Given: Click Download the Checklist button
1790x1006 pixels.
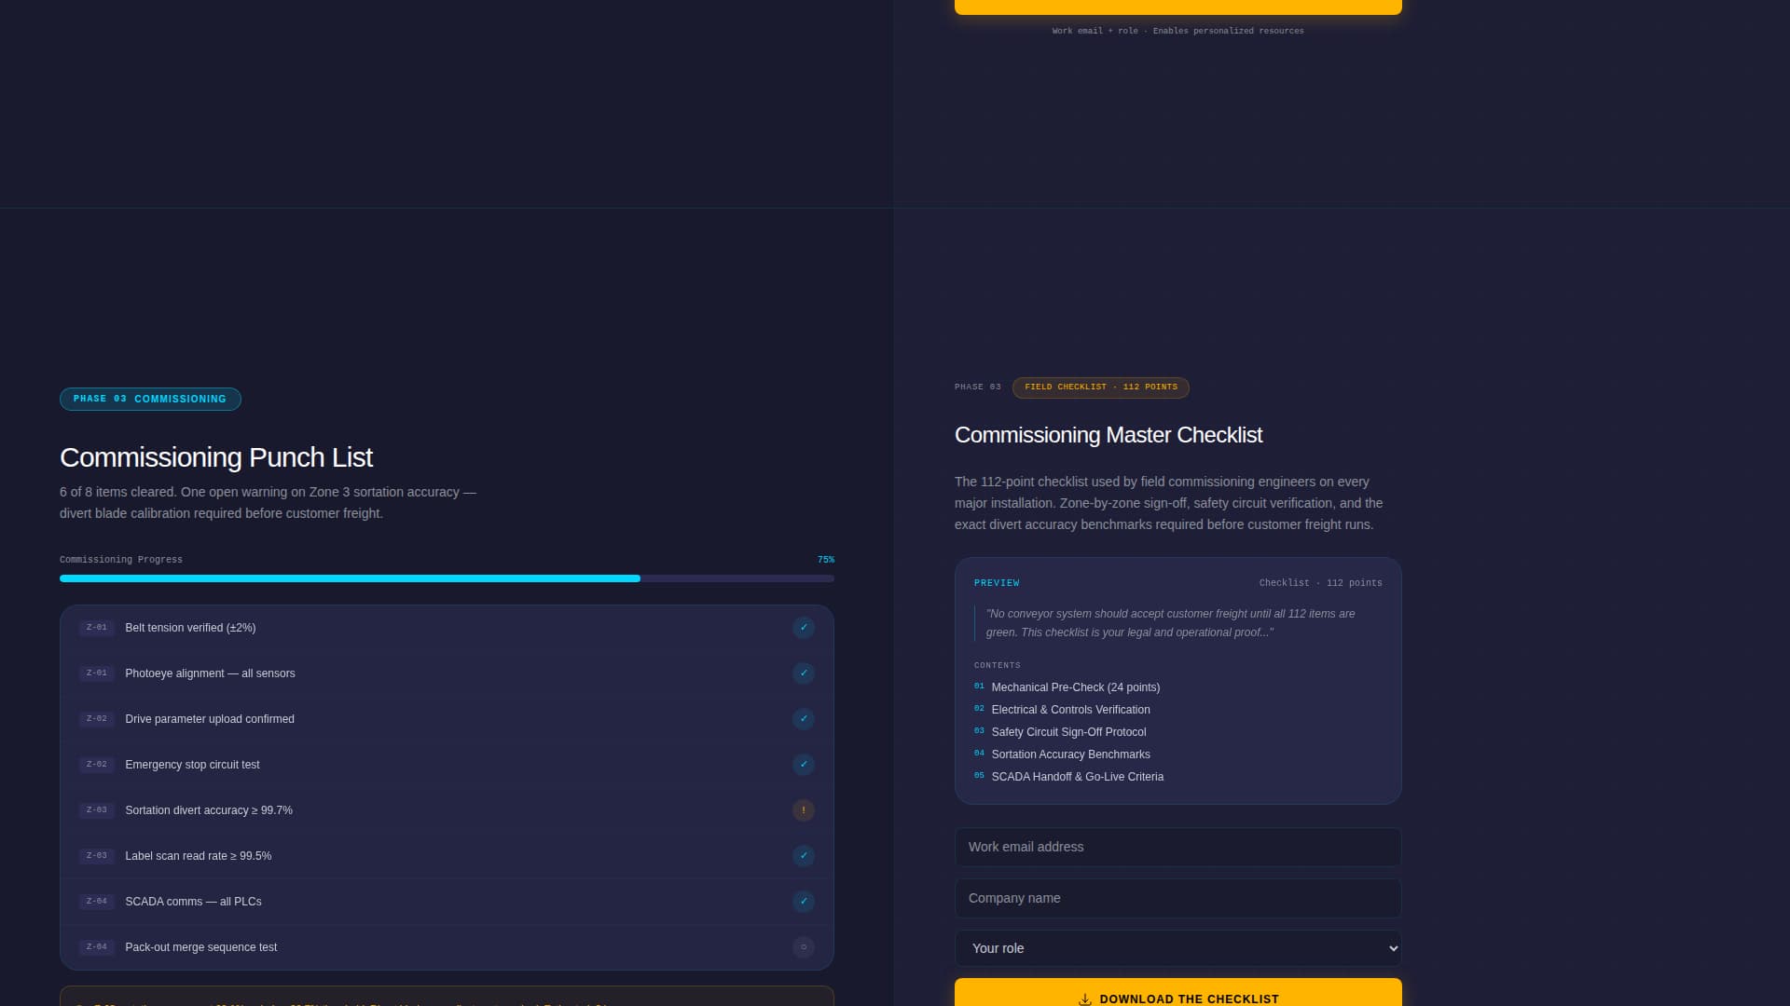Looking at the screenshot, I should [x=1178, y=993].
